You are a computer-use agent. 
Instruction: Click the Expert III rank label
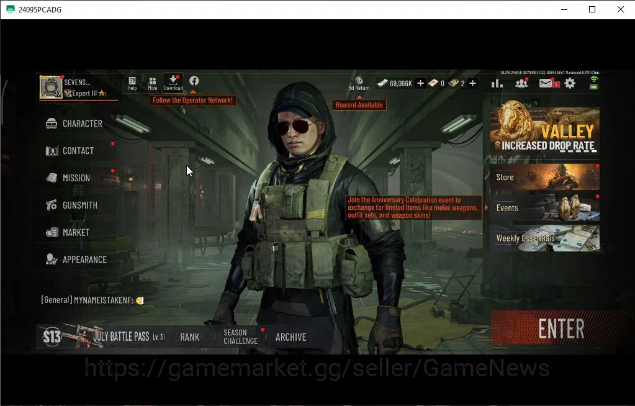click(84, 94)
